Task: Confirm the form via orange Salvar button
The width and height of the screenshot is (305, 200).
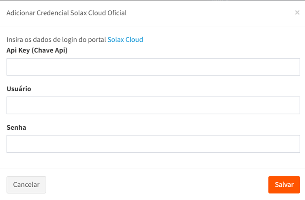Action: click(x=284, y=185)
